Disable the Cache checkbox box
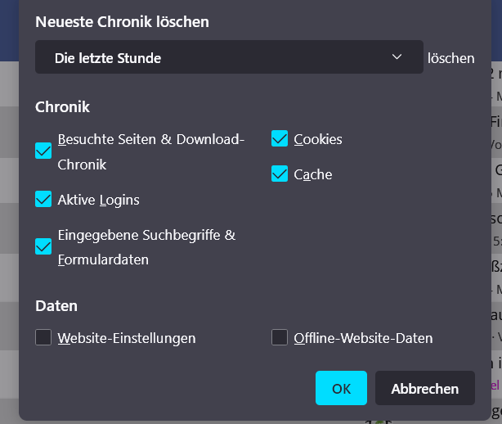The image size is (502, 424). [280, 174]
